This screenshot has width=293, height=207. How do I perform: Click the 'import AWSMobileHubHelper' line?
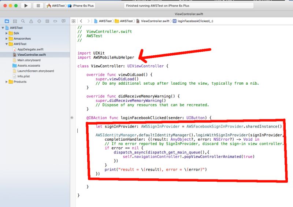106,58
